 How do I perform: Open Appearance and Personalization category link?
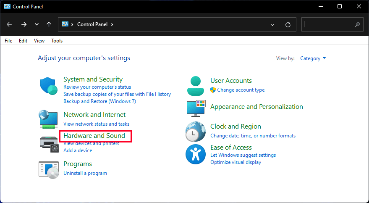[x=257, y=107]
